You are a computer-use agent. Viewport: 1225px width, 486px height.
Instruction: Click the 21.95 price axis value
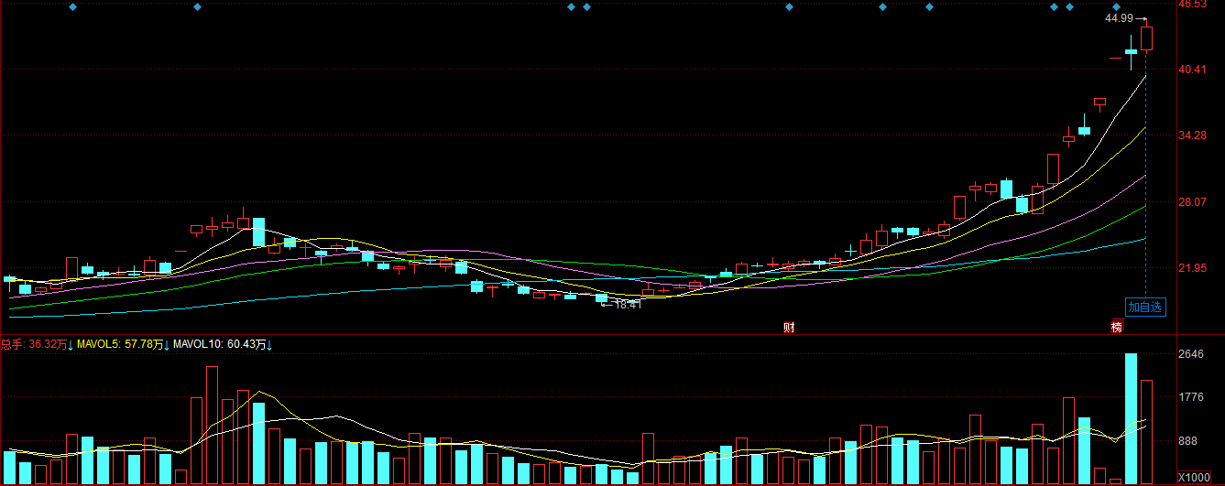click(1192, 268)
